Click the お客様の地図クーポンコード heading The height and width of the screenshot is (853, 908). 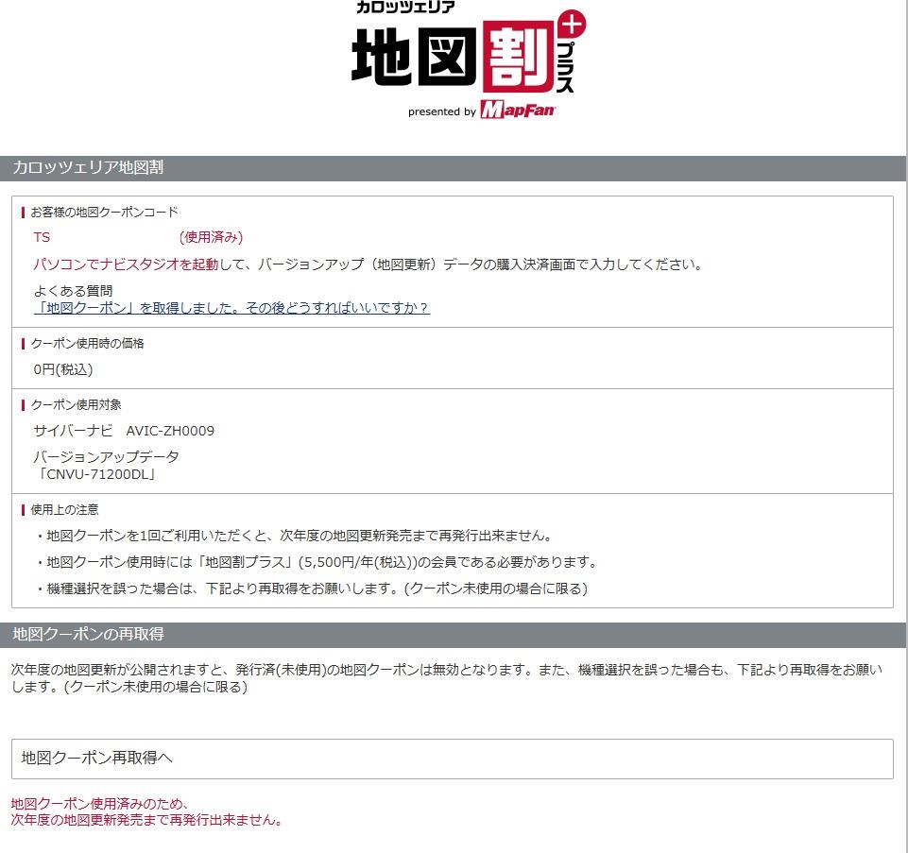[x=104, y=213]
